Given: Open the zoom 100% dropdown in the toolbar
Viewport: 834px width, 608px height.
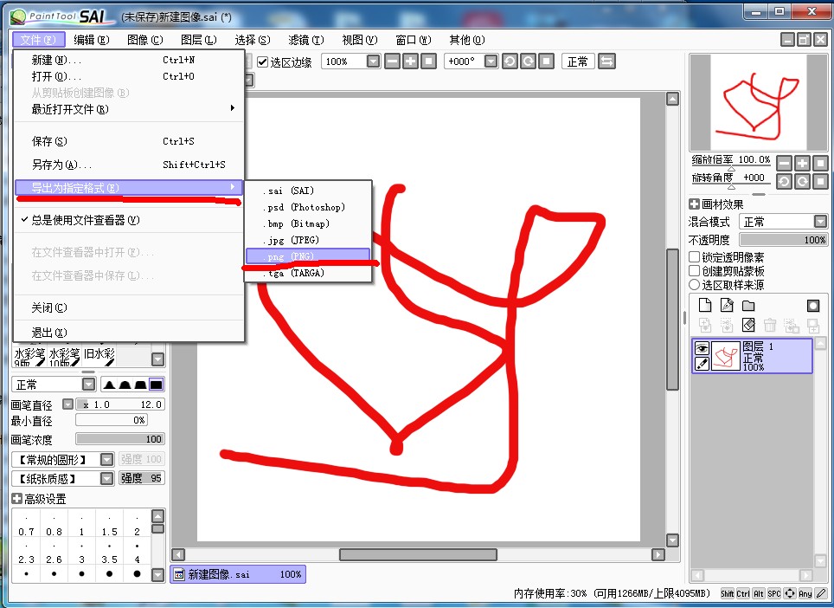Looking at the screenshot, I should pos(374,61).
